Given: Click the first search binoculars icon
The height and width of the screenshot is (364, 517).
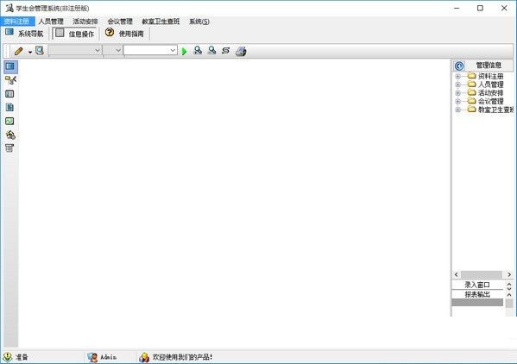Looking at the screenshot, I should coord(198,50).
